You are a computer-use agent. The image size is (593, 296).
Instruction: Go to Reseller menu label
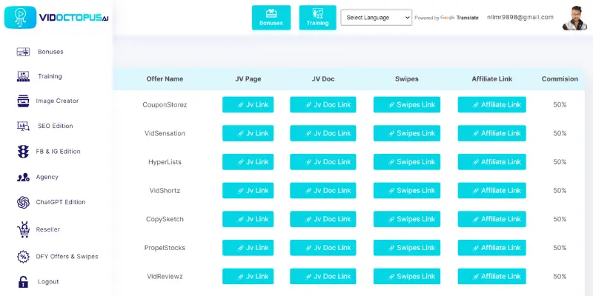coord(47,229)
